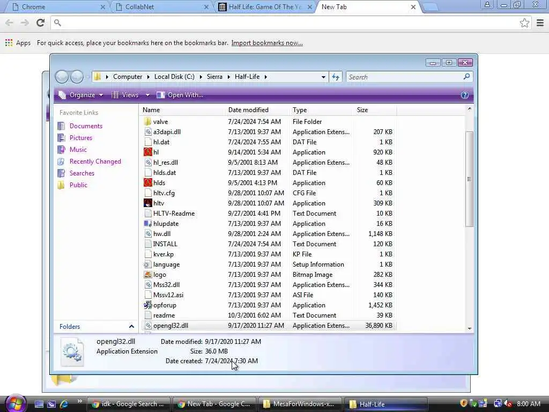
Task: Open Music favorite link
Action: click(x=78, y=150)
